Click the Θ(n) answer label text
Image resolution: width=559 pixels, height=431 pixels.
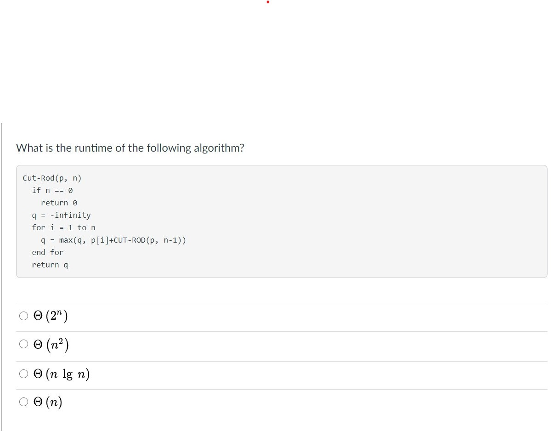(48, 402)
